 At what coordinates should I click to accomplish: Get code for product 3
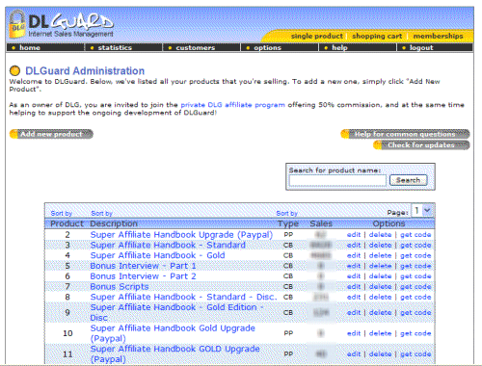(415, 245)
